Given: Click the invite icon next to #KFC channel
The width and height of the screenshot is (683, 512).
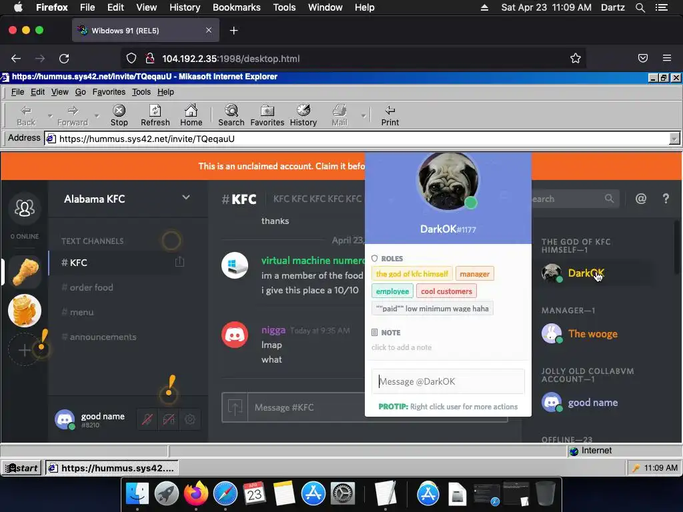Looking at the screenshot, I should [179, 261].
